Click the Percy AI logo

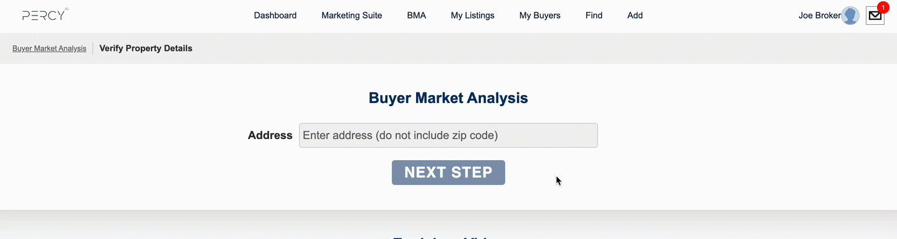(x=45, y=15)
